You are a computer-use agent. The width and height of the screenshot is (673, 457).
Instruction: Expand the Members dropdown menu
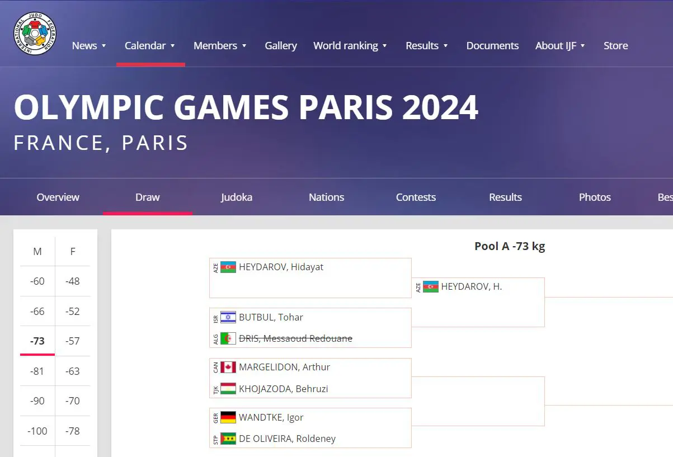[220, 46]
